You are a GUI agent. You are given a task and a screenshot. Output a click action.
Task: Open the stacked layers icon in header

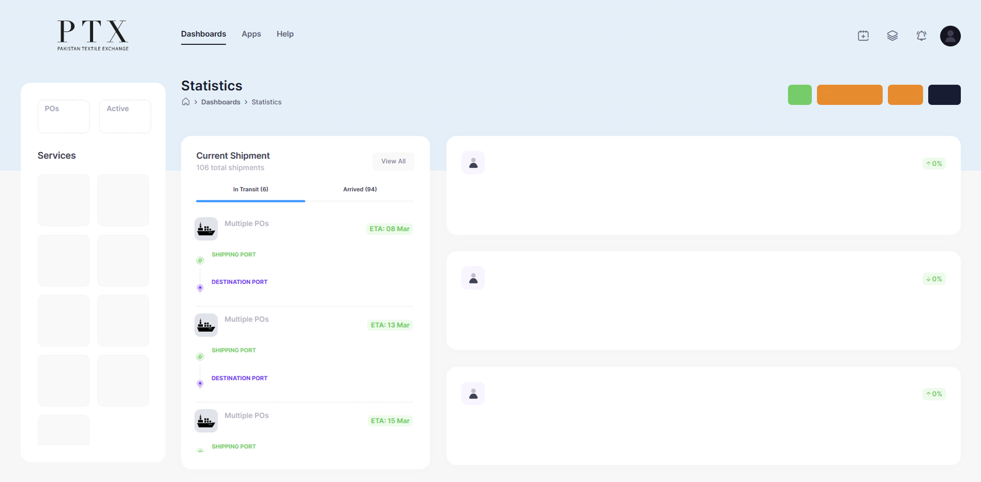click(892, 36)
